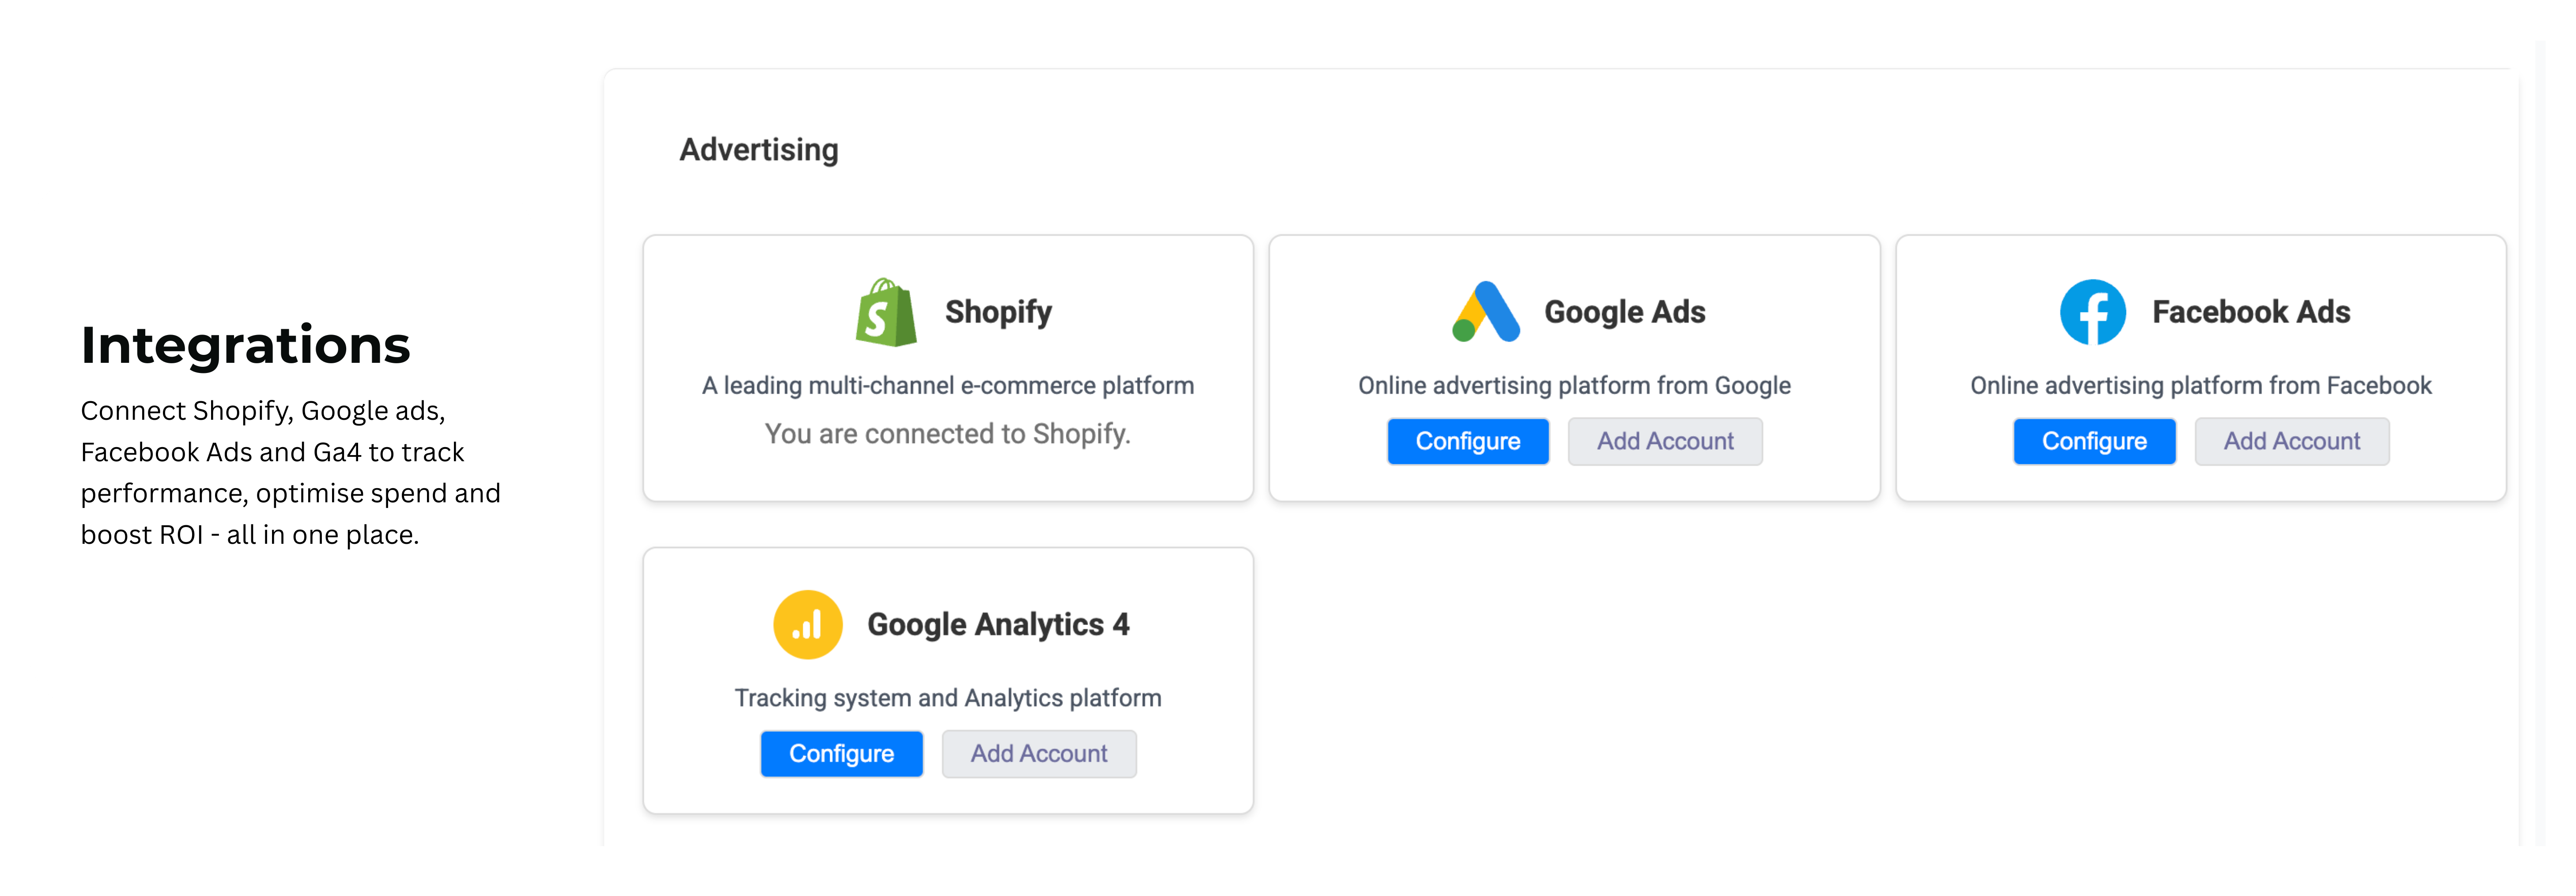Select the Facebook Ads card title

tap(2250, 312)
